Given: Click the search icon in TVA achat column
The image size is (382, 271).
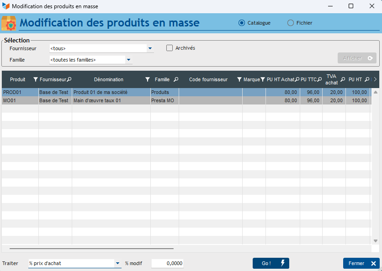Looking at the screenshot, I should click(x=343, y=79).
